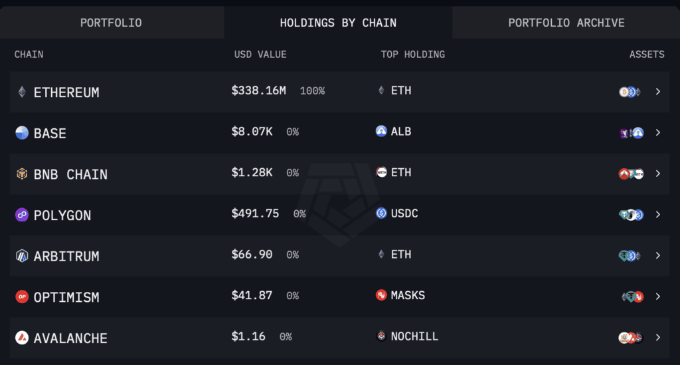Click the Ethereum chain logo icon
This screenshot has height=365, width=680.
pyautogui.click(x=22, y=92)
